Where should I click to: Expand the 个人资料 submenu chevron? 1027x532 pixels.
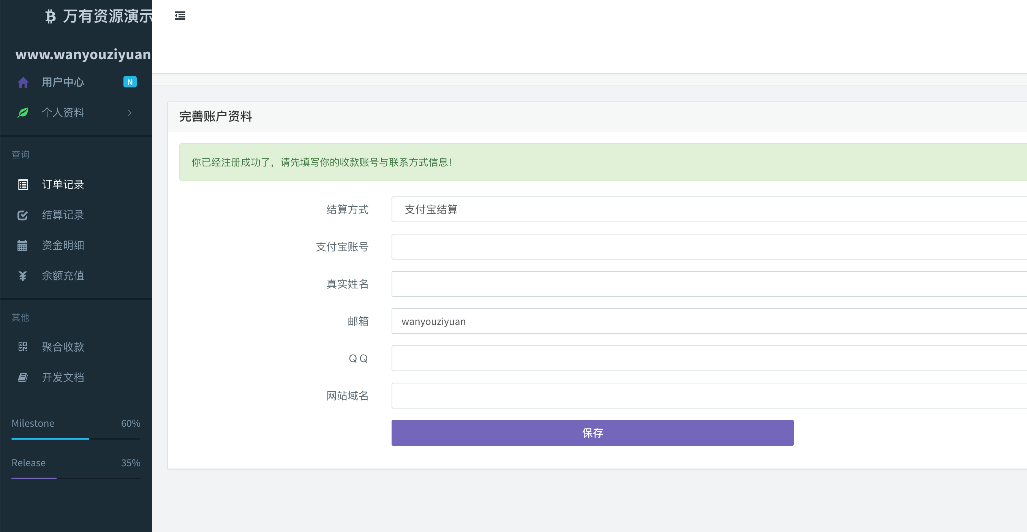click(130, 113)
